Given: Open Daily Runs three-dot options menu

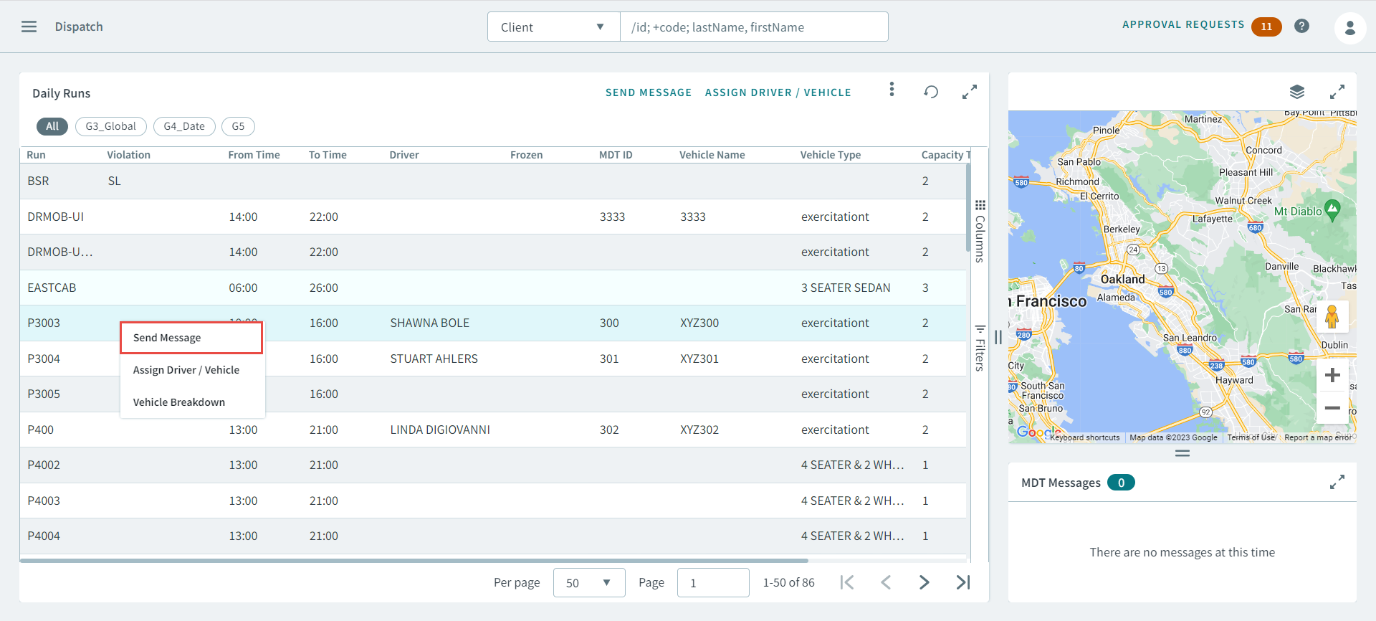Looking at the screenshot, I should point(892,89).
